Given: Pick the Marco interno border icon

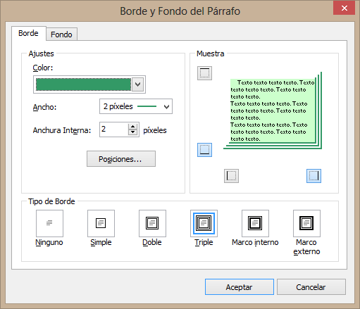Looking at the screenshot, I should (x=255, y=223).
